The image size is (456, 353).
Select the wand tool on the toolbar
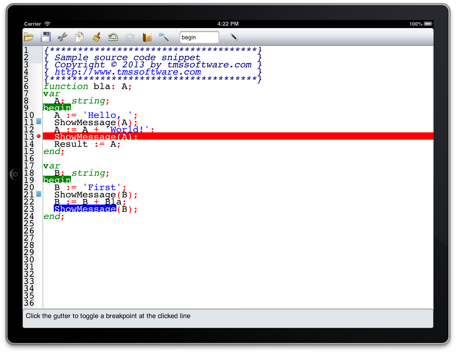point(234,37)
